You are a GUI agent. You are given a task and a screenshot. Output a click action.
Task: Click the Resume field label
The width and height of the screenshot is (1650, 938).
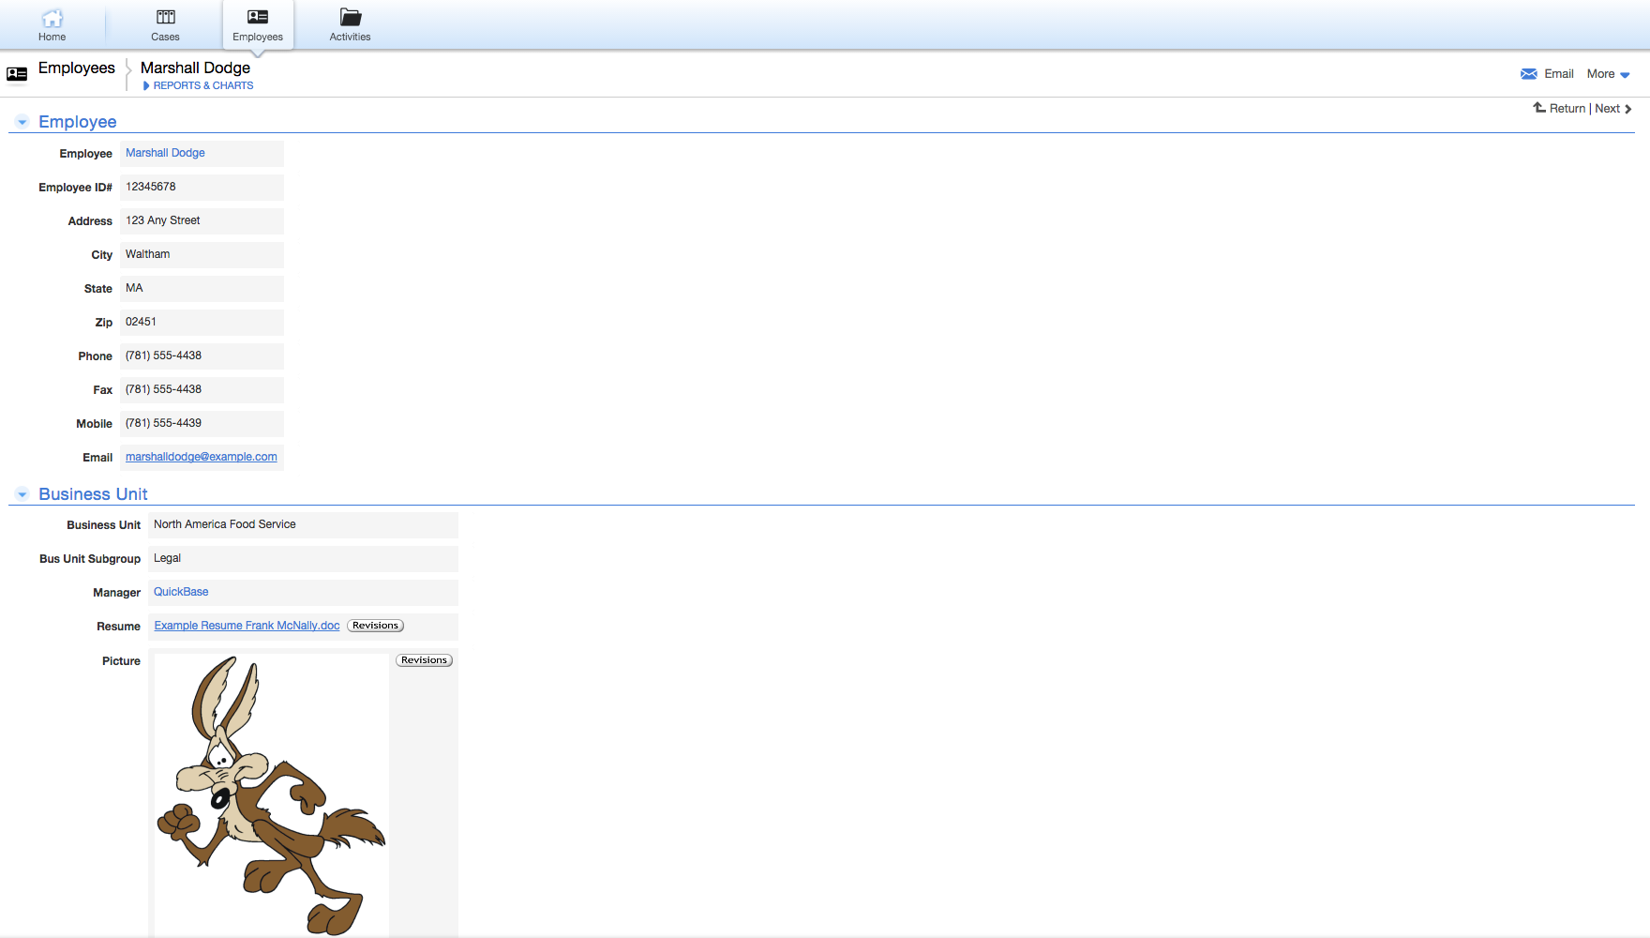click(x=118, y=627)
